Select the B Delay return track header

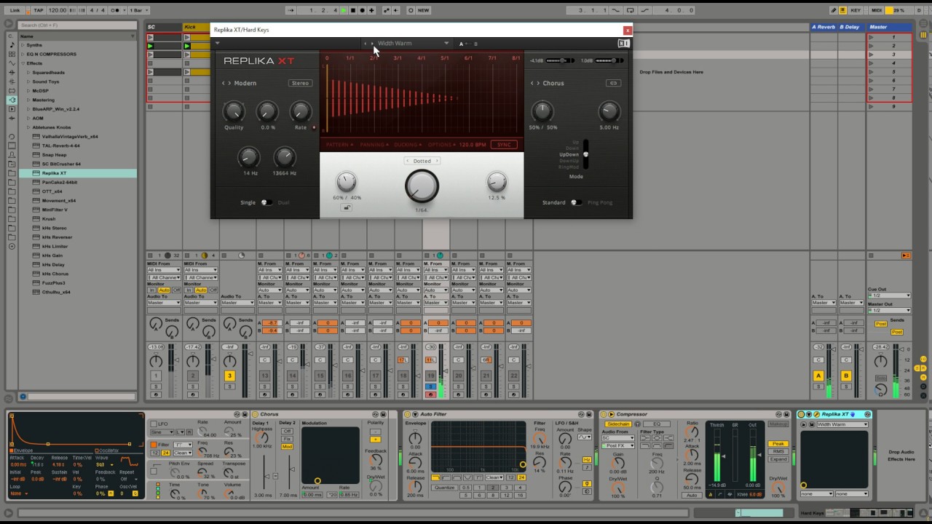[x=850, y=27]
